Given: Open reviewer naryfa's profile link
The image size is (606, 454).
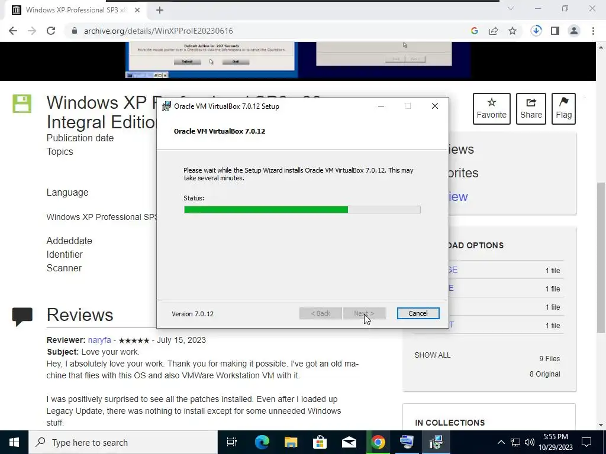Looking at the screenshot, I should [99, 340].
